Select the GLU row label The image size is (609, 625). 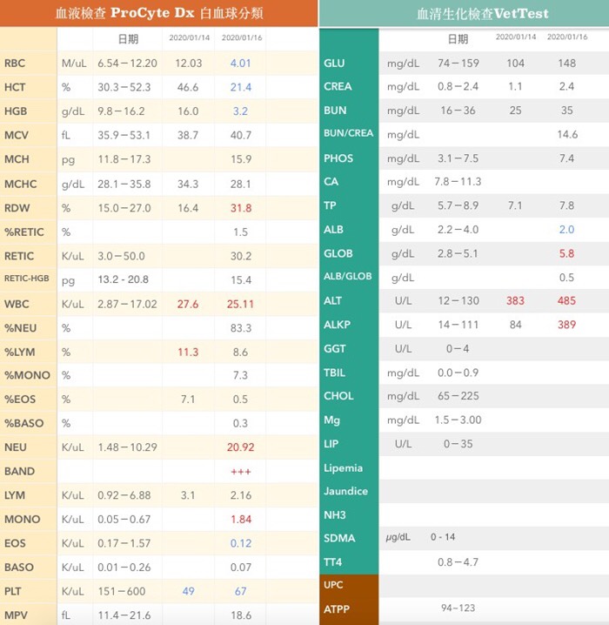pos(334,63)
